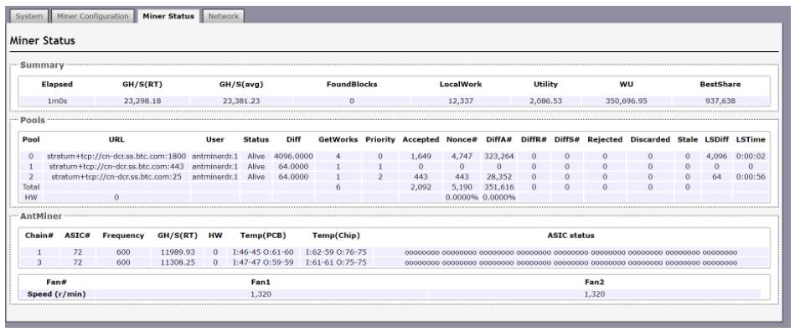Select chain 3 GH/S value 11308.25

click(178, 262)
